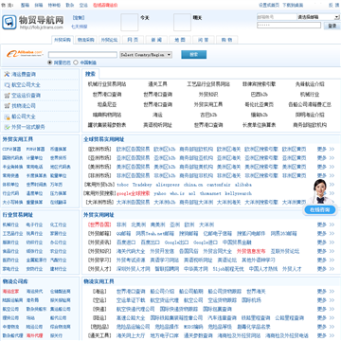This screenshot has height=341, width=341.
Task: Click the cart icon beside 空运运价查询
Action: click(x=7, y=96)
